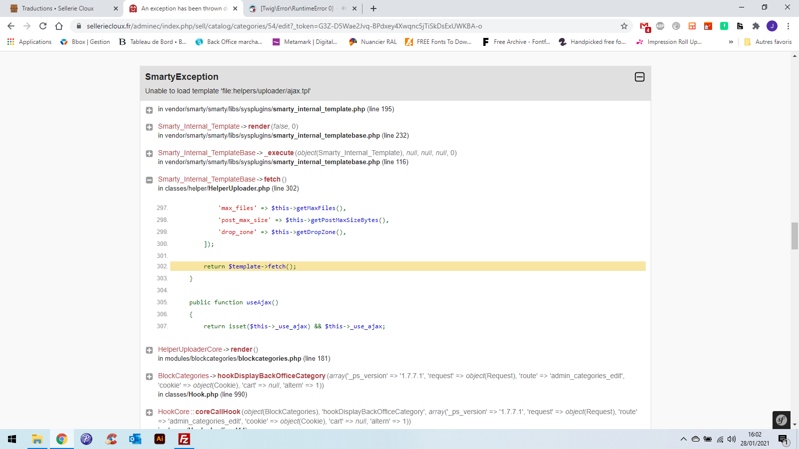This screenshot has height=449, width=799.
Task: Open CCleaner from the taskbar
Action: tap(111, 439)
